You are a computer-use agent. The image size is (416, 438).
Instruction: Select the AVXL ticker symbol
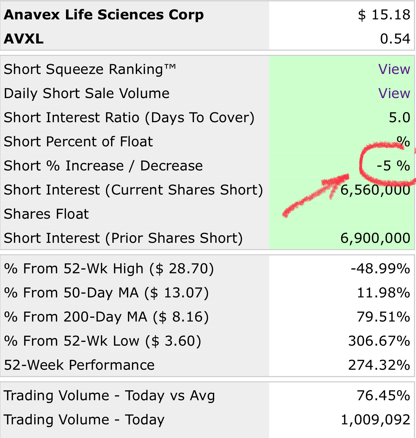[23, 39]
